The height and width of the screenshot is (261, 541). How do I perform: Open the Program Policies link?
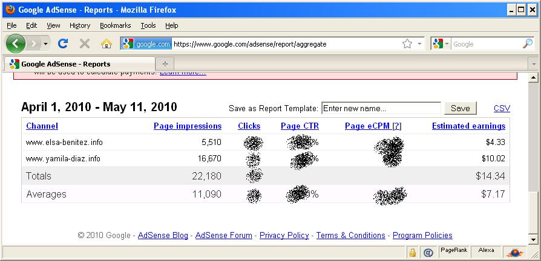click(x=422, y=236)
